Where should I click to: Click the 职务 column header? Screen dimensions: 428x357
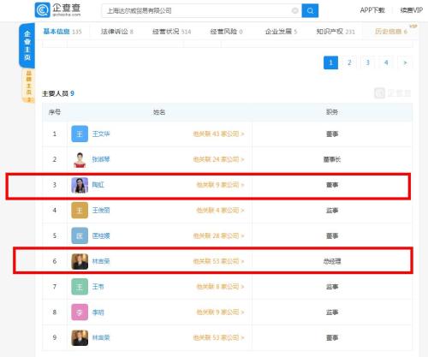click(332, 112)
